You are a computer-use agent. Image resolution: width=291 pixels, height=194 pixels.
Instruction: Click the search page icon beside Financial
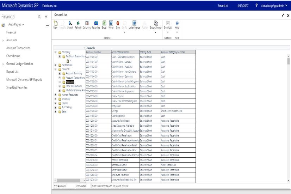(x=39, y=17)
